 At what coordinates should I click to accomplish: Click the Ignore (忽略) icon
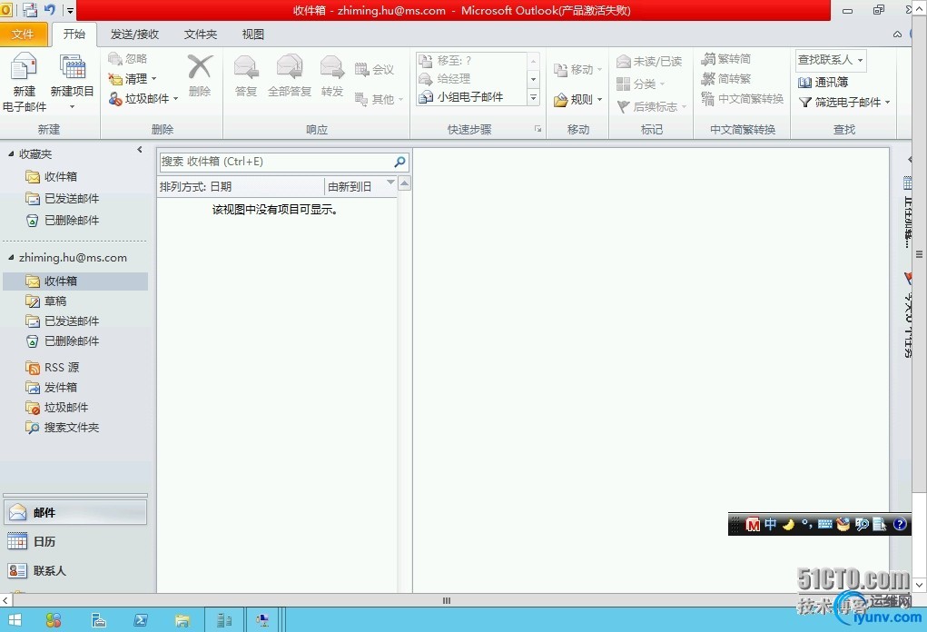(115, 58)
